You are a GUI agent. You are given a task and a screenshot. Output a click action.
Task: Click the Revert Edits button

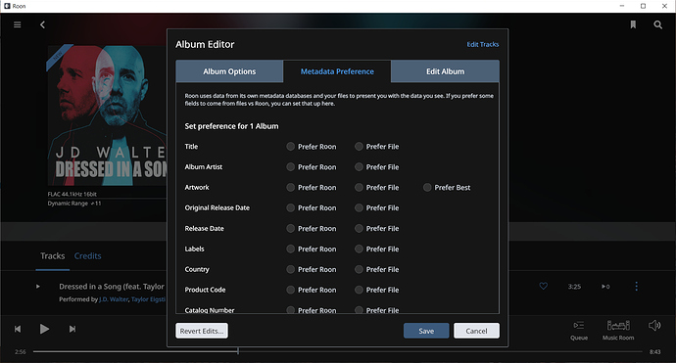pyautogui.click(x=202, y=331)
